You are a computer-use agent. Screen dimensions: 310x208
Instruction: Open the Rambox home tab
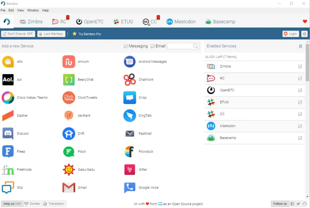pyautogui.click(x=7, y=21)
